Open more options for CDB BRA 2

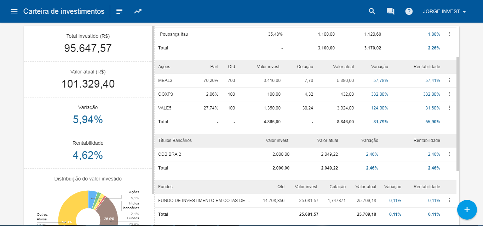[x=449, y=154]
